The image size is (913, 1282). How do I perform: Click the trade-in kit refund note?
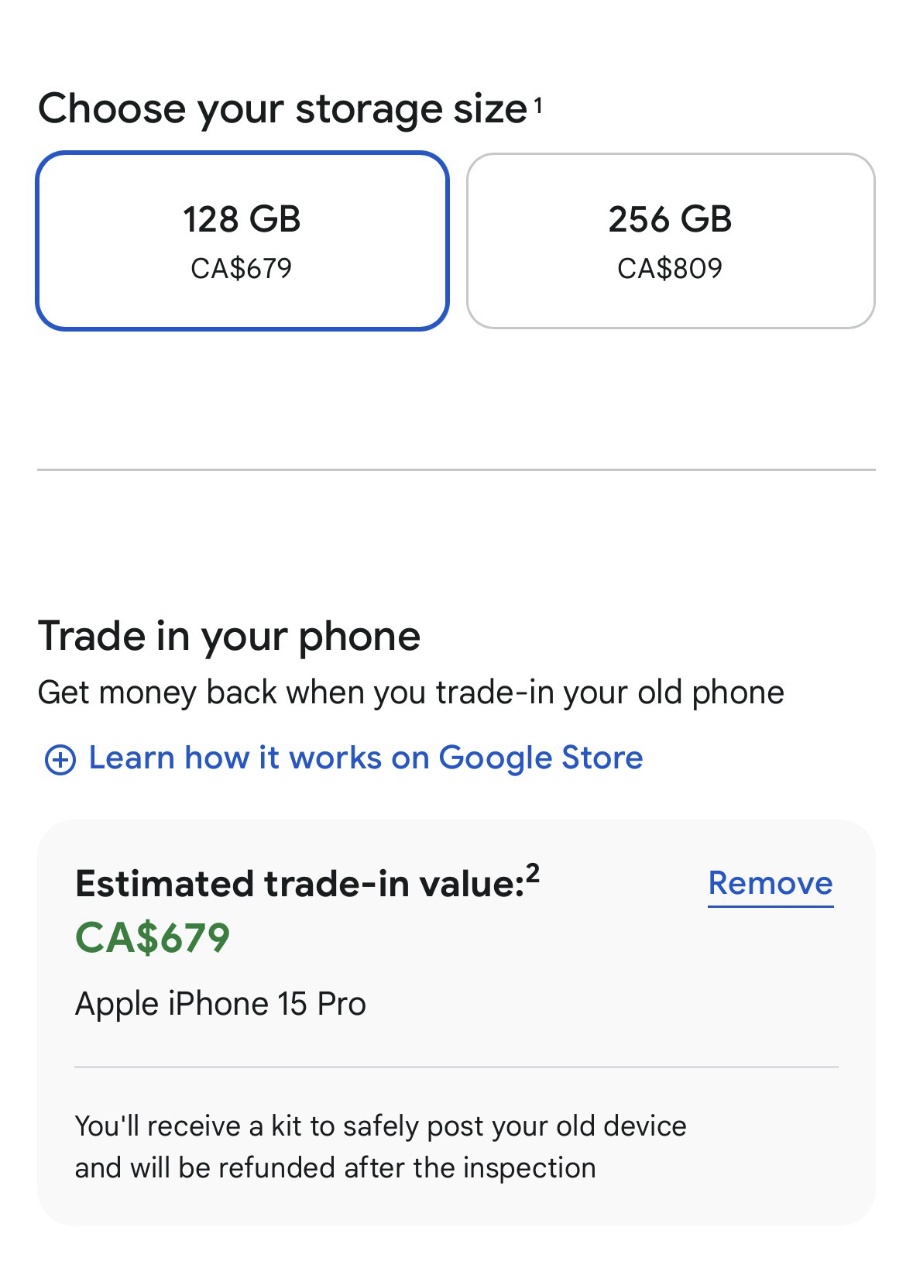pos(379,1146)
